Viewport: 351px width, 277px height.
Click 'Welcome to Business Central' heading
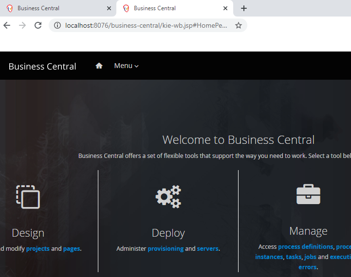coord(239,140)
